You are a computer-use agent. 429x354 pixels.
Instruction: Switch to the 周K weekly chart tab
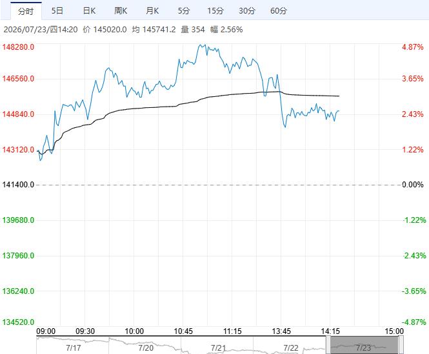tap(121, 11)
